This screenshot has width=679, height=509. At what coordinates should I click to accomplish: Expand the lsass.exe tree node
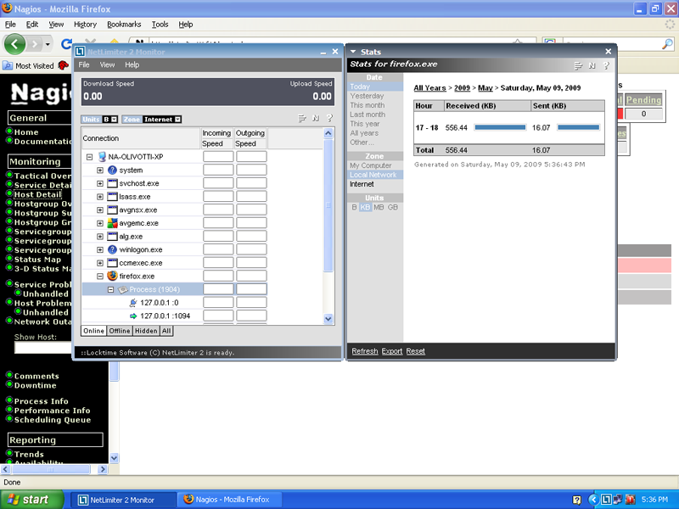100,197
